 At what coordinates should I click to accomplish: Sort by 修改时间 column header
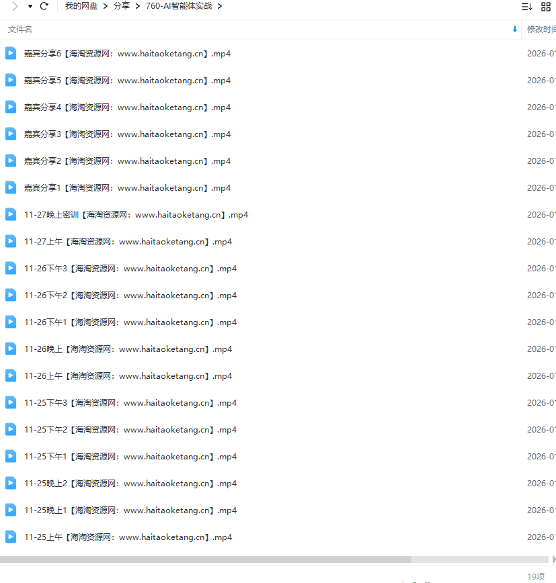click(x=541, y=30)
